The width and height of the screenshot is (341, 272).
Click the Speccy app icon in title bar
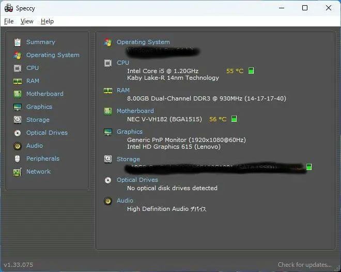click(x=9, y=8)
